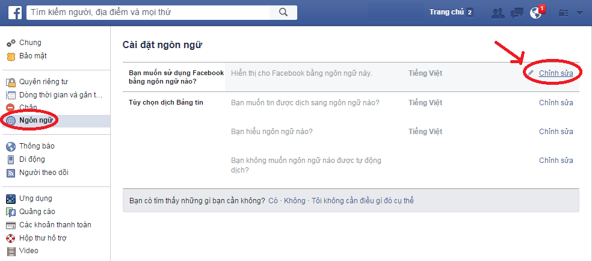
Task: Click the privacy shortcuts lock icon
Action: (x=564, y=13)
